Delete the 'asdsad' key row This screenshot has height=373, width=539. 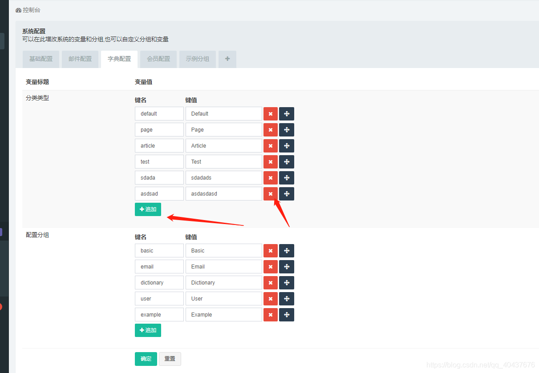coord(271,194)
